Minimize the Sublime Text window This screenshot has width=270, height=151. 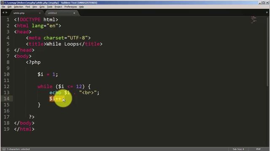tap(260, 3)
